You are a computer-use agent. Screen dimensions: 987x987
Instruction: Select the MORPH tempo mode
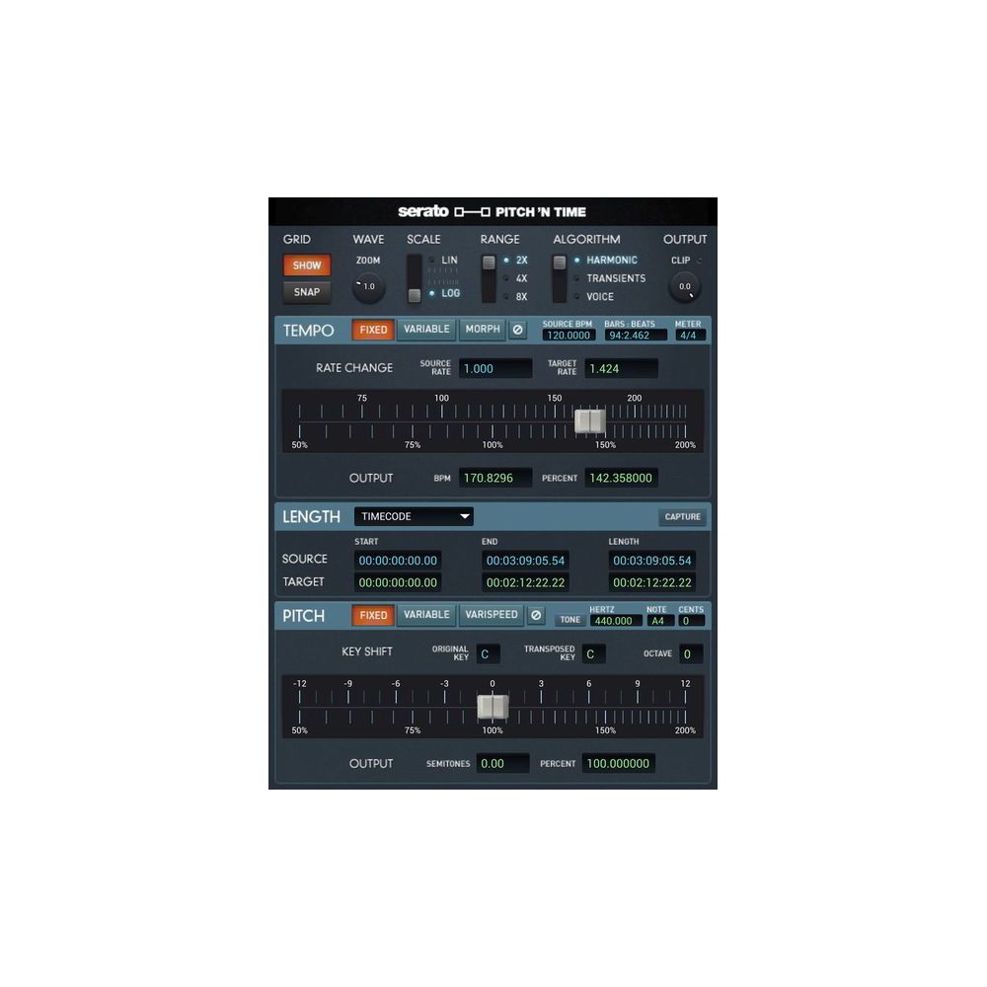click(481, 330)
